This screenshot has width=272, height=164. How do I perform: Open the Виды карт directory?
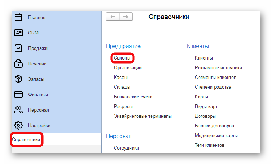206,107
